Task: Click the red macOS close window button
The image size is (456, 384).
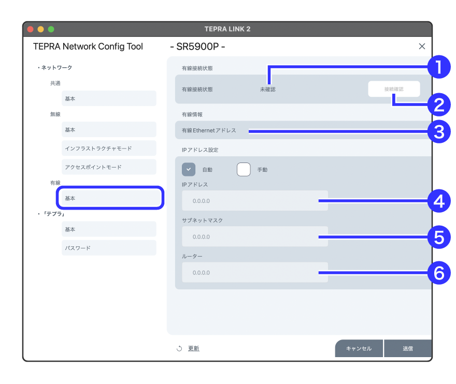Action: pos(30,29)
